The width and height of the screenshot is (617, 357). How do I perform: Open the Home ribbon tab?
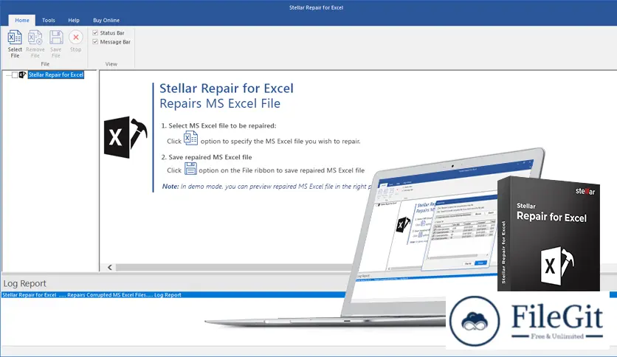coord(22,20)
